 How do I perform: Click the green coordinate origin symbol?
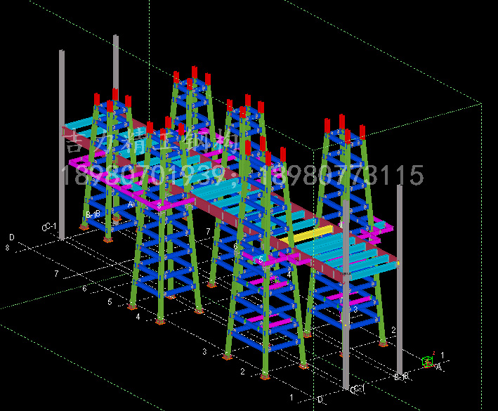point(427,362)
